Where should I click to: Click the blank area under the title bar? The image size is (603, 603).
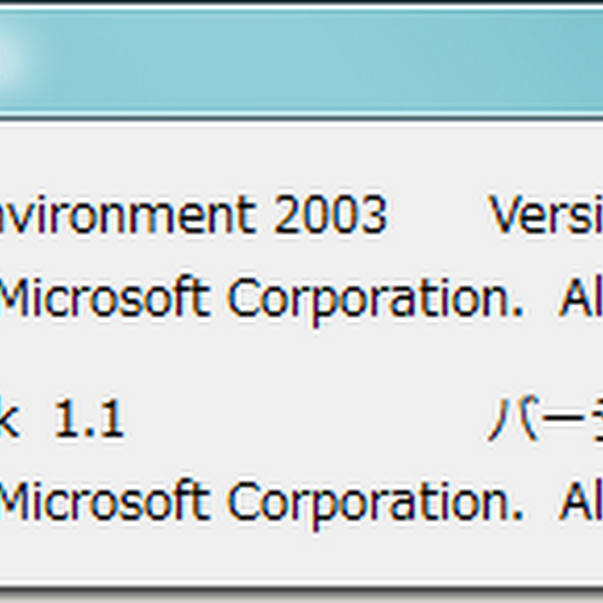[x=301, y=155]
